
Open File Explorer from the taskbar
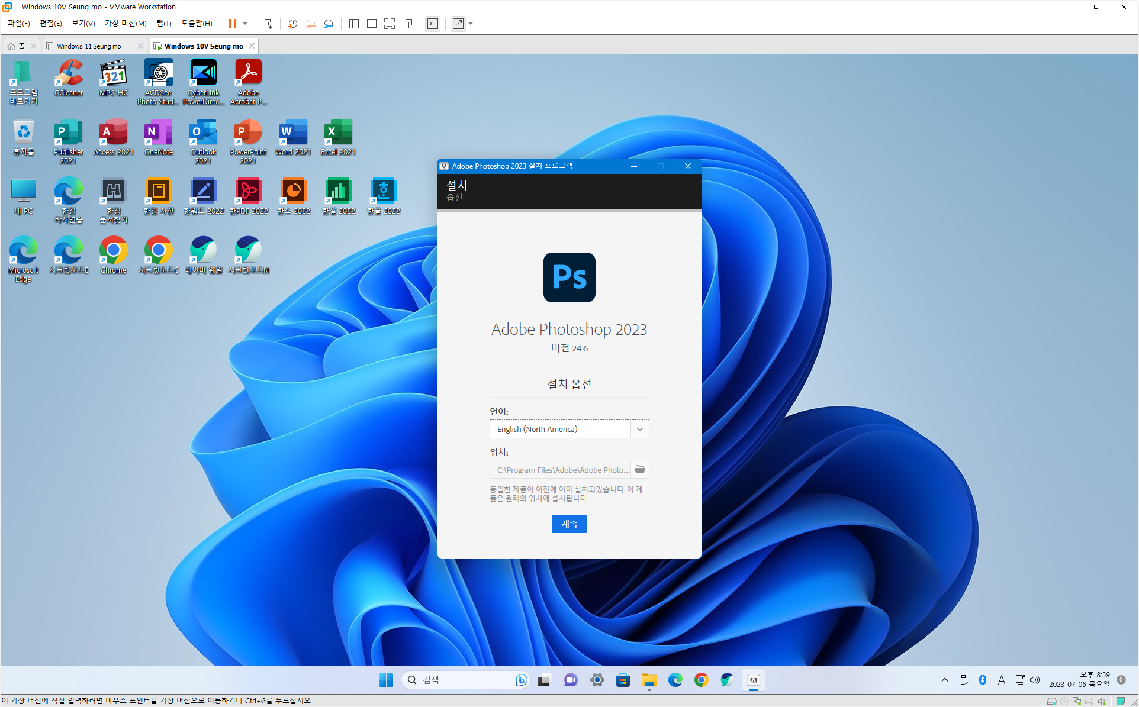[x=649, y=680]
